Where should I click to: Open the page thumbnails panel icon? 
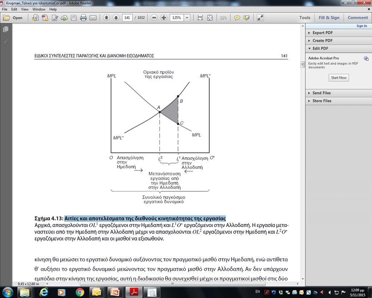coord(5,29)
